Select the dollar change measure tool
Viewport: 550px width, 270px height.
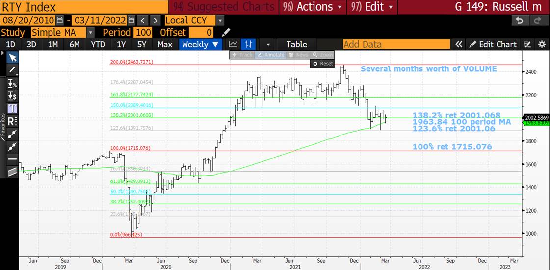13,95
